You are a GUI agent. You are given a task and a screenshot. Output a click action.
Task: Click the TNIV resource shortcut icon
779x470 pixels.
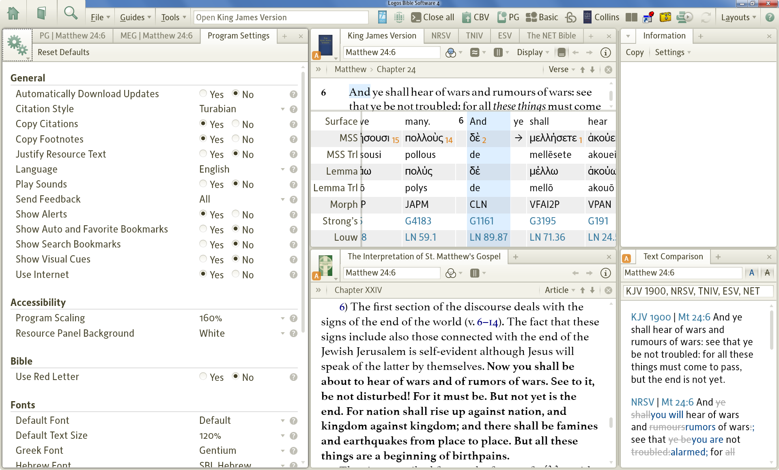[382, 17]
